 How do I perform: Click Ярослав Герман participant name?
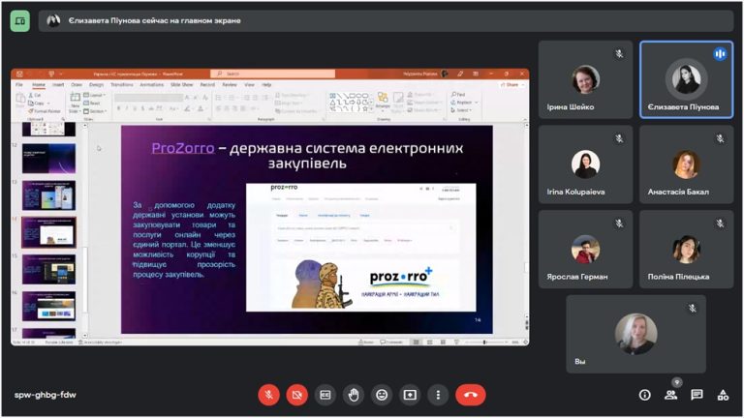pos(577,277)
